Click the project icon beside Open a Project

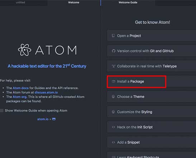[x=113, y=36]
